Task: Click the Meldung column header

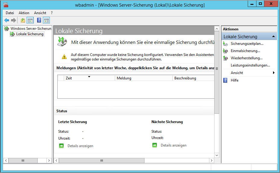Action: pos(144,78)
